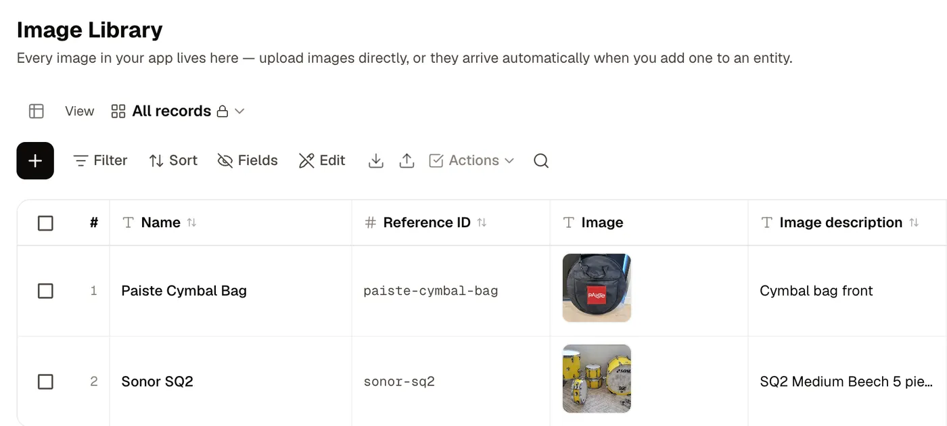Click the black plus add-record button
Screen dimensions: 947x426
(x=35, y=160)
